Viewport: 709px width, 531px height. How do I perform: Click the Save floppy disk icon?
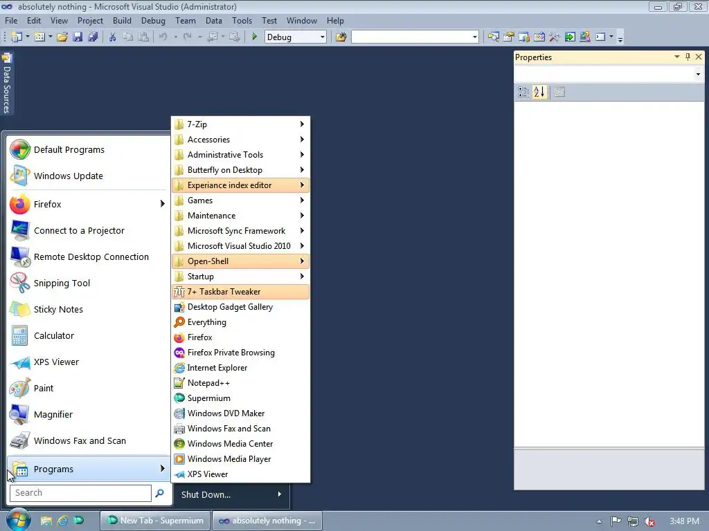click(x=78, y=37)
